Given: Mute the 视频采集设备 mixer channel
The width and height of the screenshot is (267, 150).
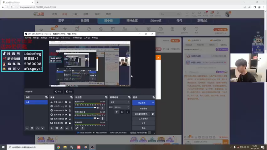Looking at the screenshot, I should point(98,118).
